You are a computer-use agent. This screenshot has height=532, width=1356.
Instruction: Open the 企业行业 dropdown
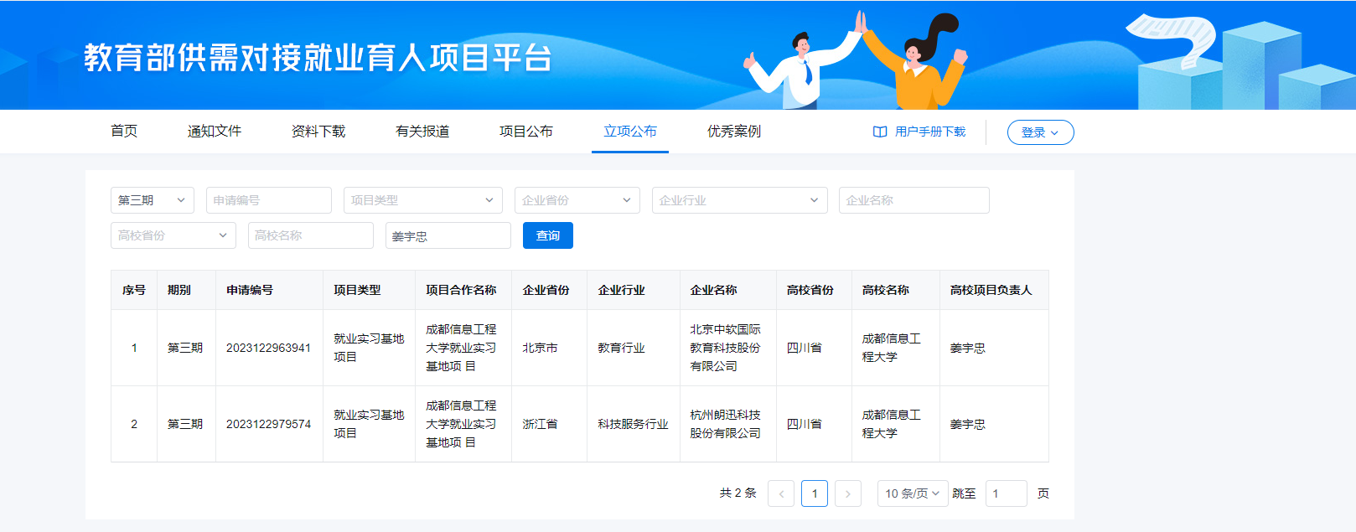[x=739, y=200]
